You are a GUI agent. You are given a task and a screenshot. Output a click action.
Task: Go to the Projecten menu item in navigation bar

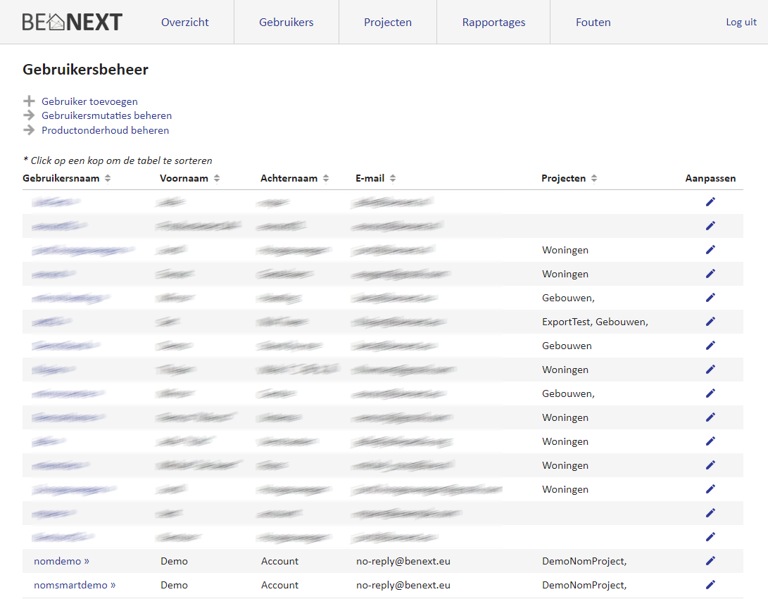[x=387, y=23]
